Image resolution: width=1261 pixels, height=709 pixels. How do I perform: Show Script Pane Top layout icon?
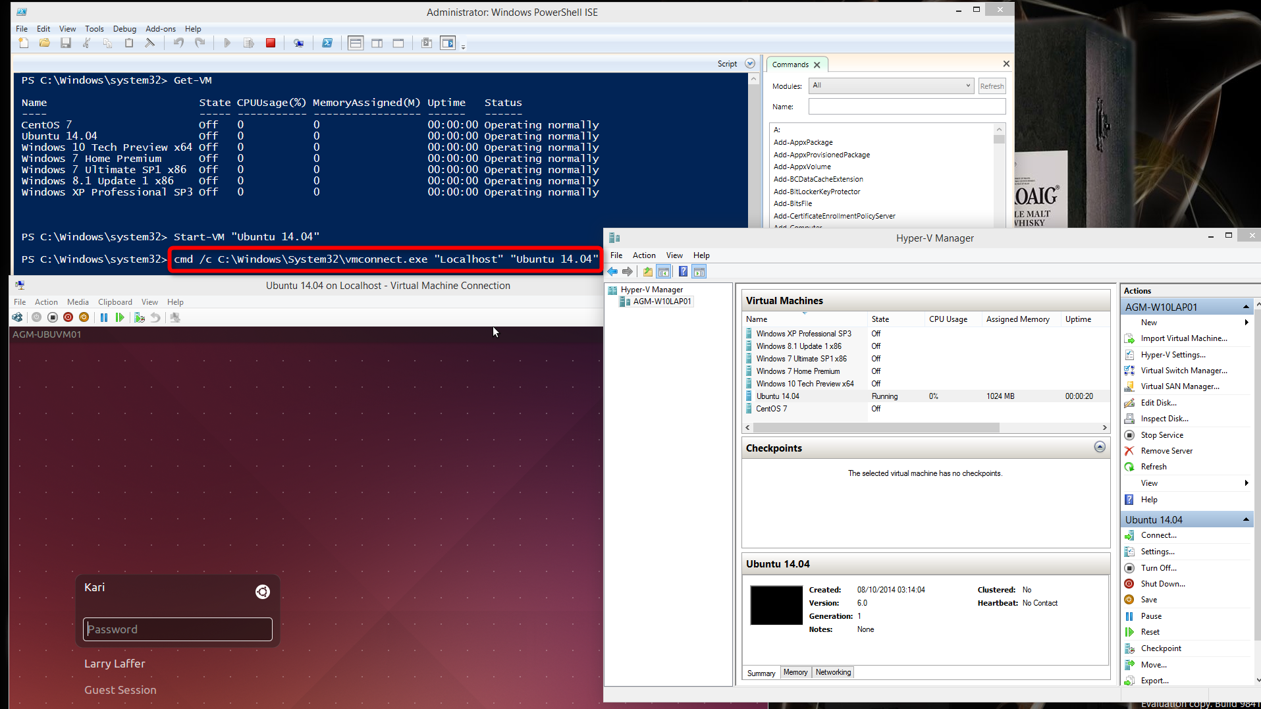pos(356,43)
